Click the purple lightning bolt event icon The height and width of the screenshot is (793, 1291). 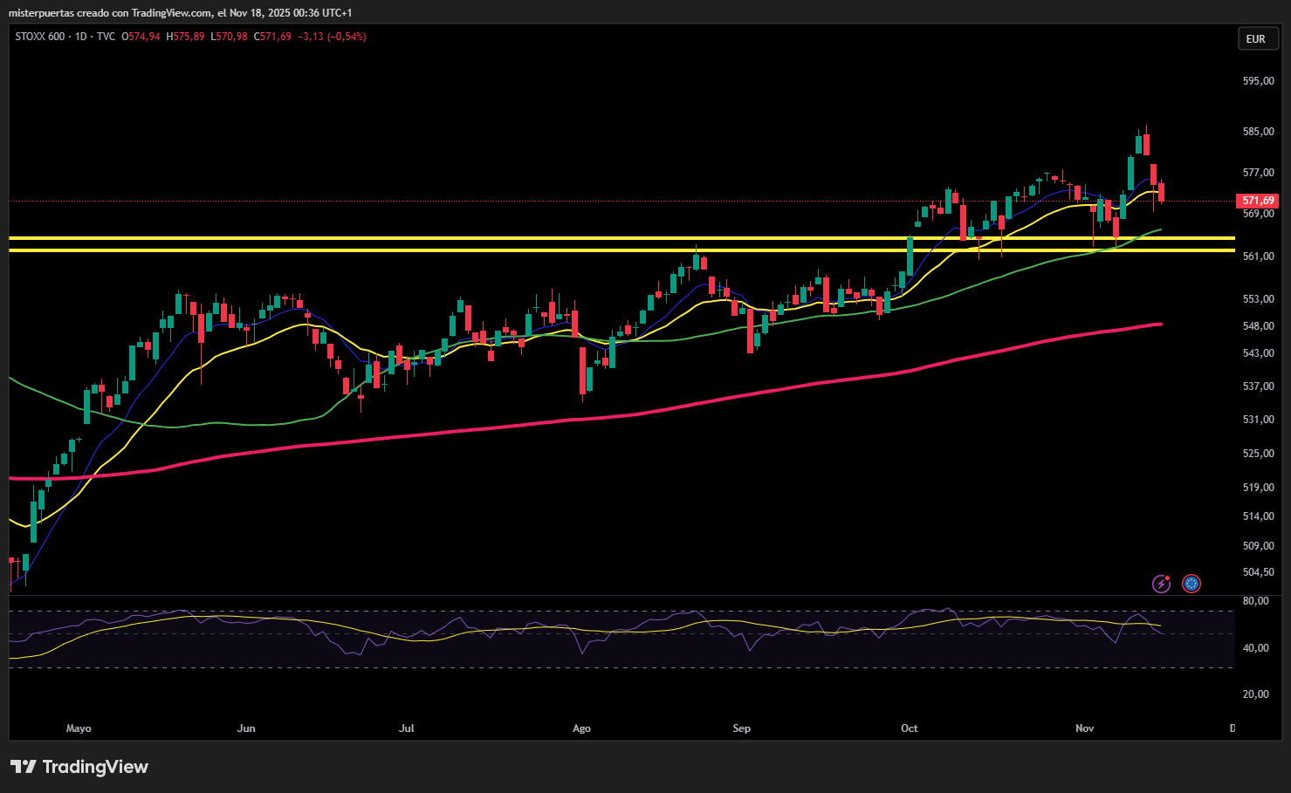[1161, 584]
